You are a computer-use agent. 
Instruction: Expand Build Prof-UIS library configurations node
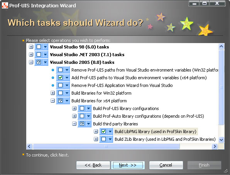pos(74,108)
